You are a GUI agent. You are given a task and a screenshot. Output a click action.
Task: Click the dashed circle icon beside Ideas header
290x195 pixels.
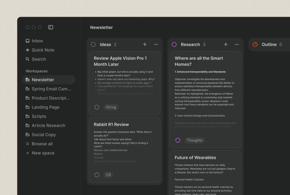click(x=93, y=44)
